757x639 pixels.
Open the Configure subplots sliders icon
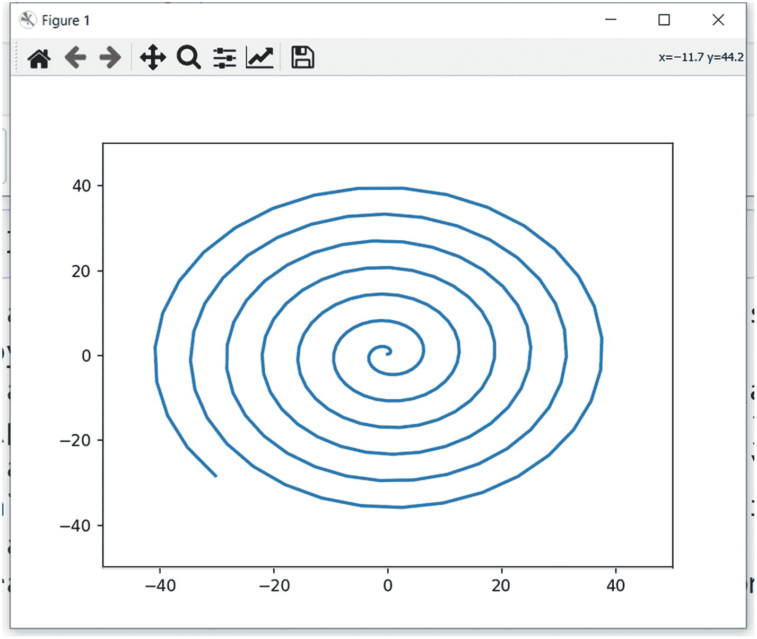224,58
